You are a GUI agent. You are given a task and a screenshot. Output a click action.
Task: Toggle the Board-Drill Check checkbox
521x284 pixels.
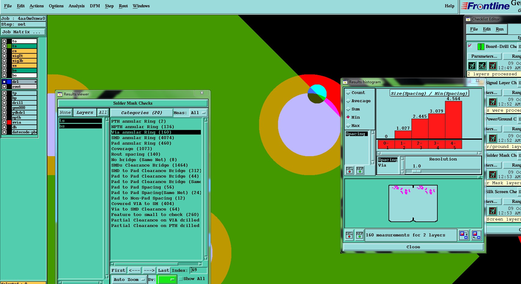coord(470,46)
